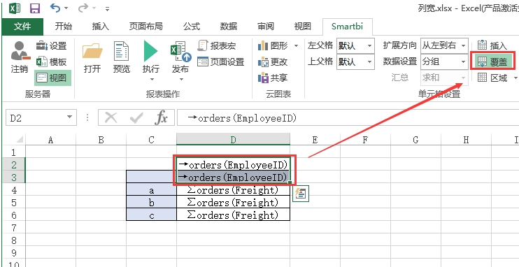
Task: Open 页面设置 page setup
Action: point(221,62)
